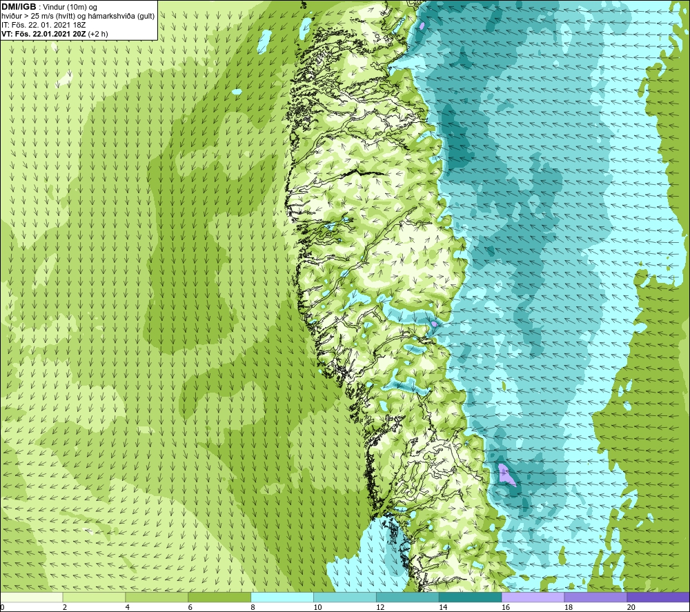Image resolution: width=690 pixels, height=612 pixels.
Task: Click the '12' label on the color scale
Action: click(x=380, y=607)
